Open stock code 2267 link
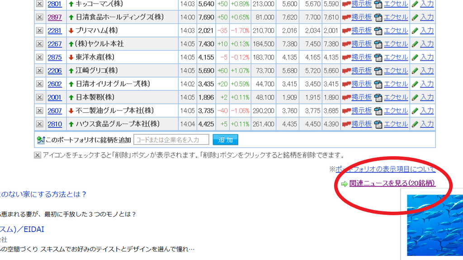The height and width of the screenshot is (260, 463). tap(55, 44)
